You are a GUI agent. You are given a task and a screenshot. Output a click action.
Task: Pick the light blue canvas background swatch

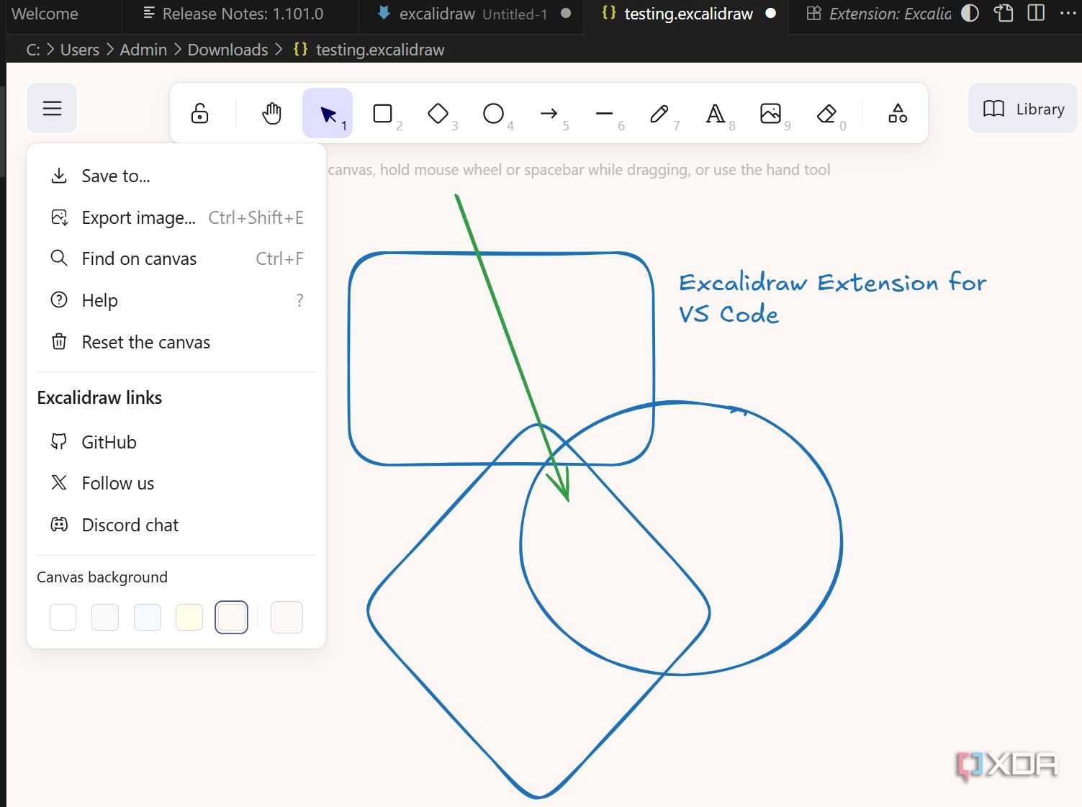coord(148,617)
